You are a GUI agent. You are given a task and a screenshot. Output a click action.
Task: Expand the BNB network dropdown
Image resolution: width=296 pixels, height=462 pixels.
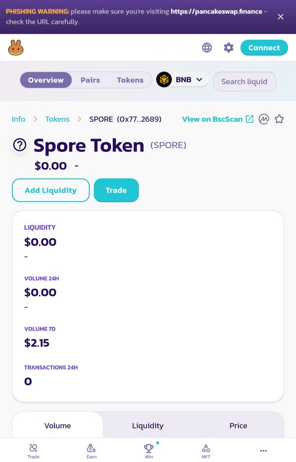[183, 80]
